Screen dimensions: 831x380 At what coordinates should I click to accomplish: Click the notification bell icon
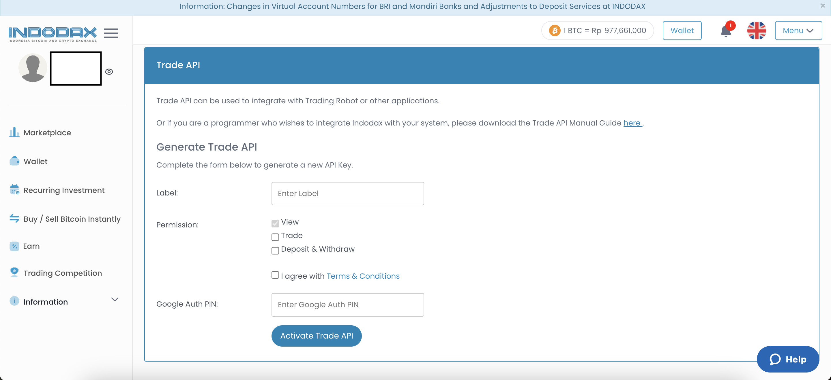click(725, 31)
